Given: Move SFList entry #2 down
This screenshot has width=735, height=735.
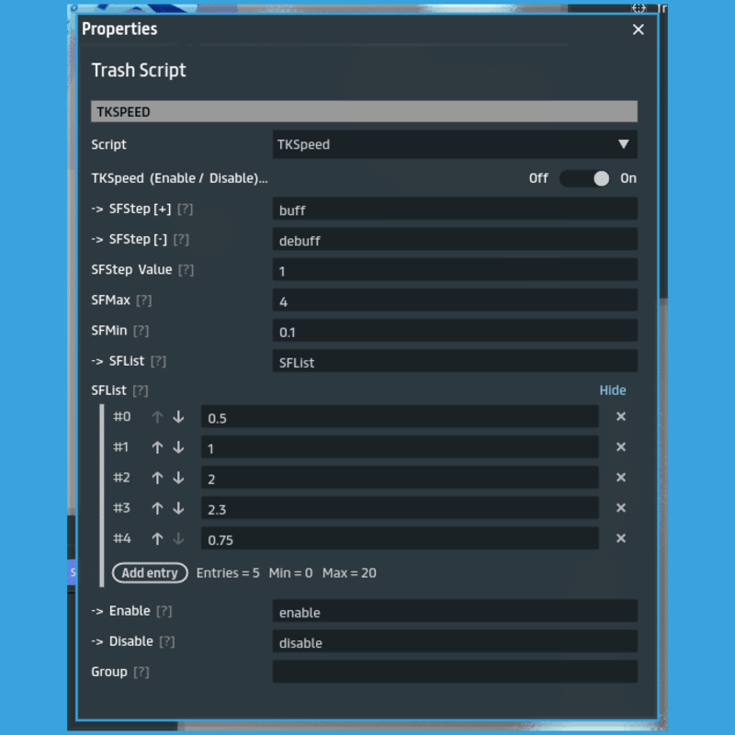Looking at the screenshot, I should coord(178,478).
